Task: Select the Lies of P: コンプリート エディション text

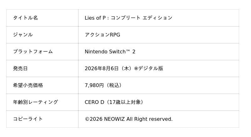Action: pos(128,18)
